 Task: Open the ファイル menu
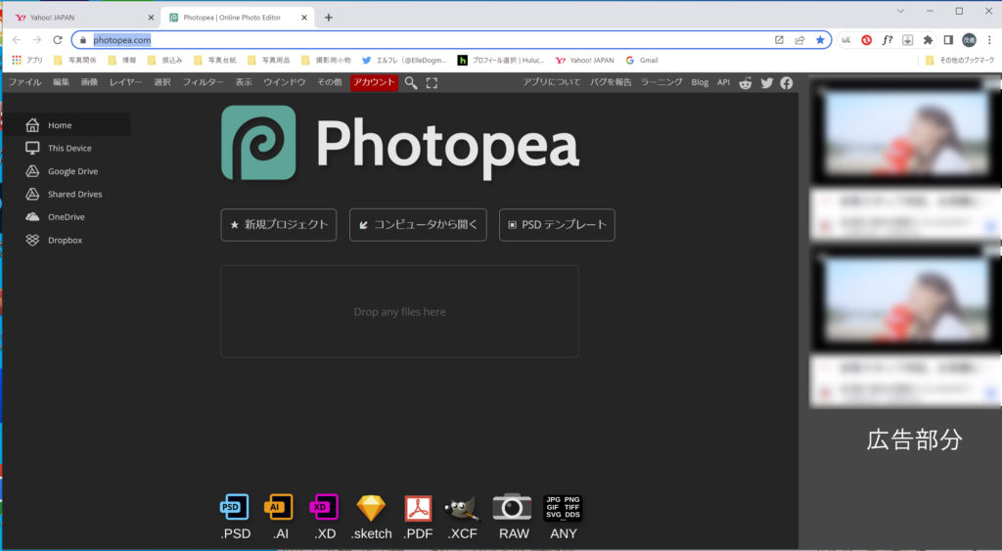tap(24, 82)
